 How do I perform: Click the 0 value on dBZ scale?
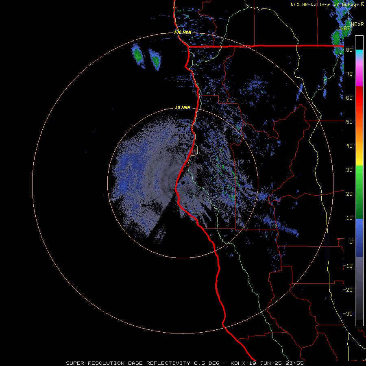351,242
